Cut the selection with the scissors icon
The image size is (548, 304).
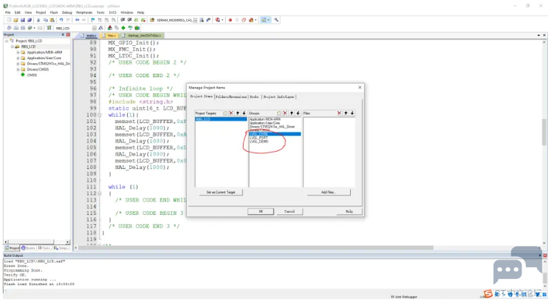click(38, 20)
